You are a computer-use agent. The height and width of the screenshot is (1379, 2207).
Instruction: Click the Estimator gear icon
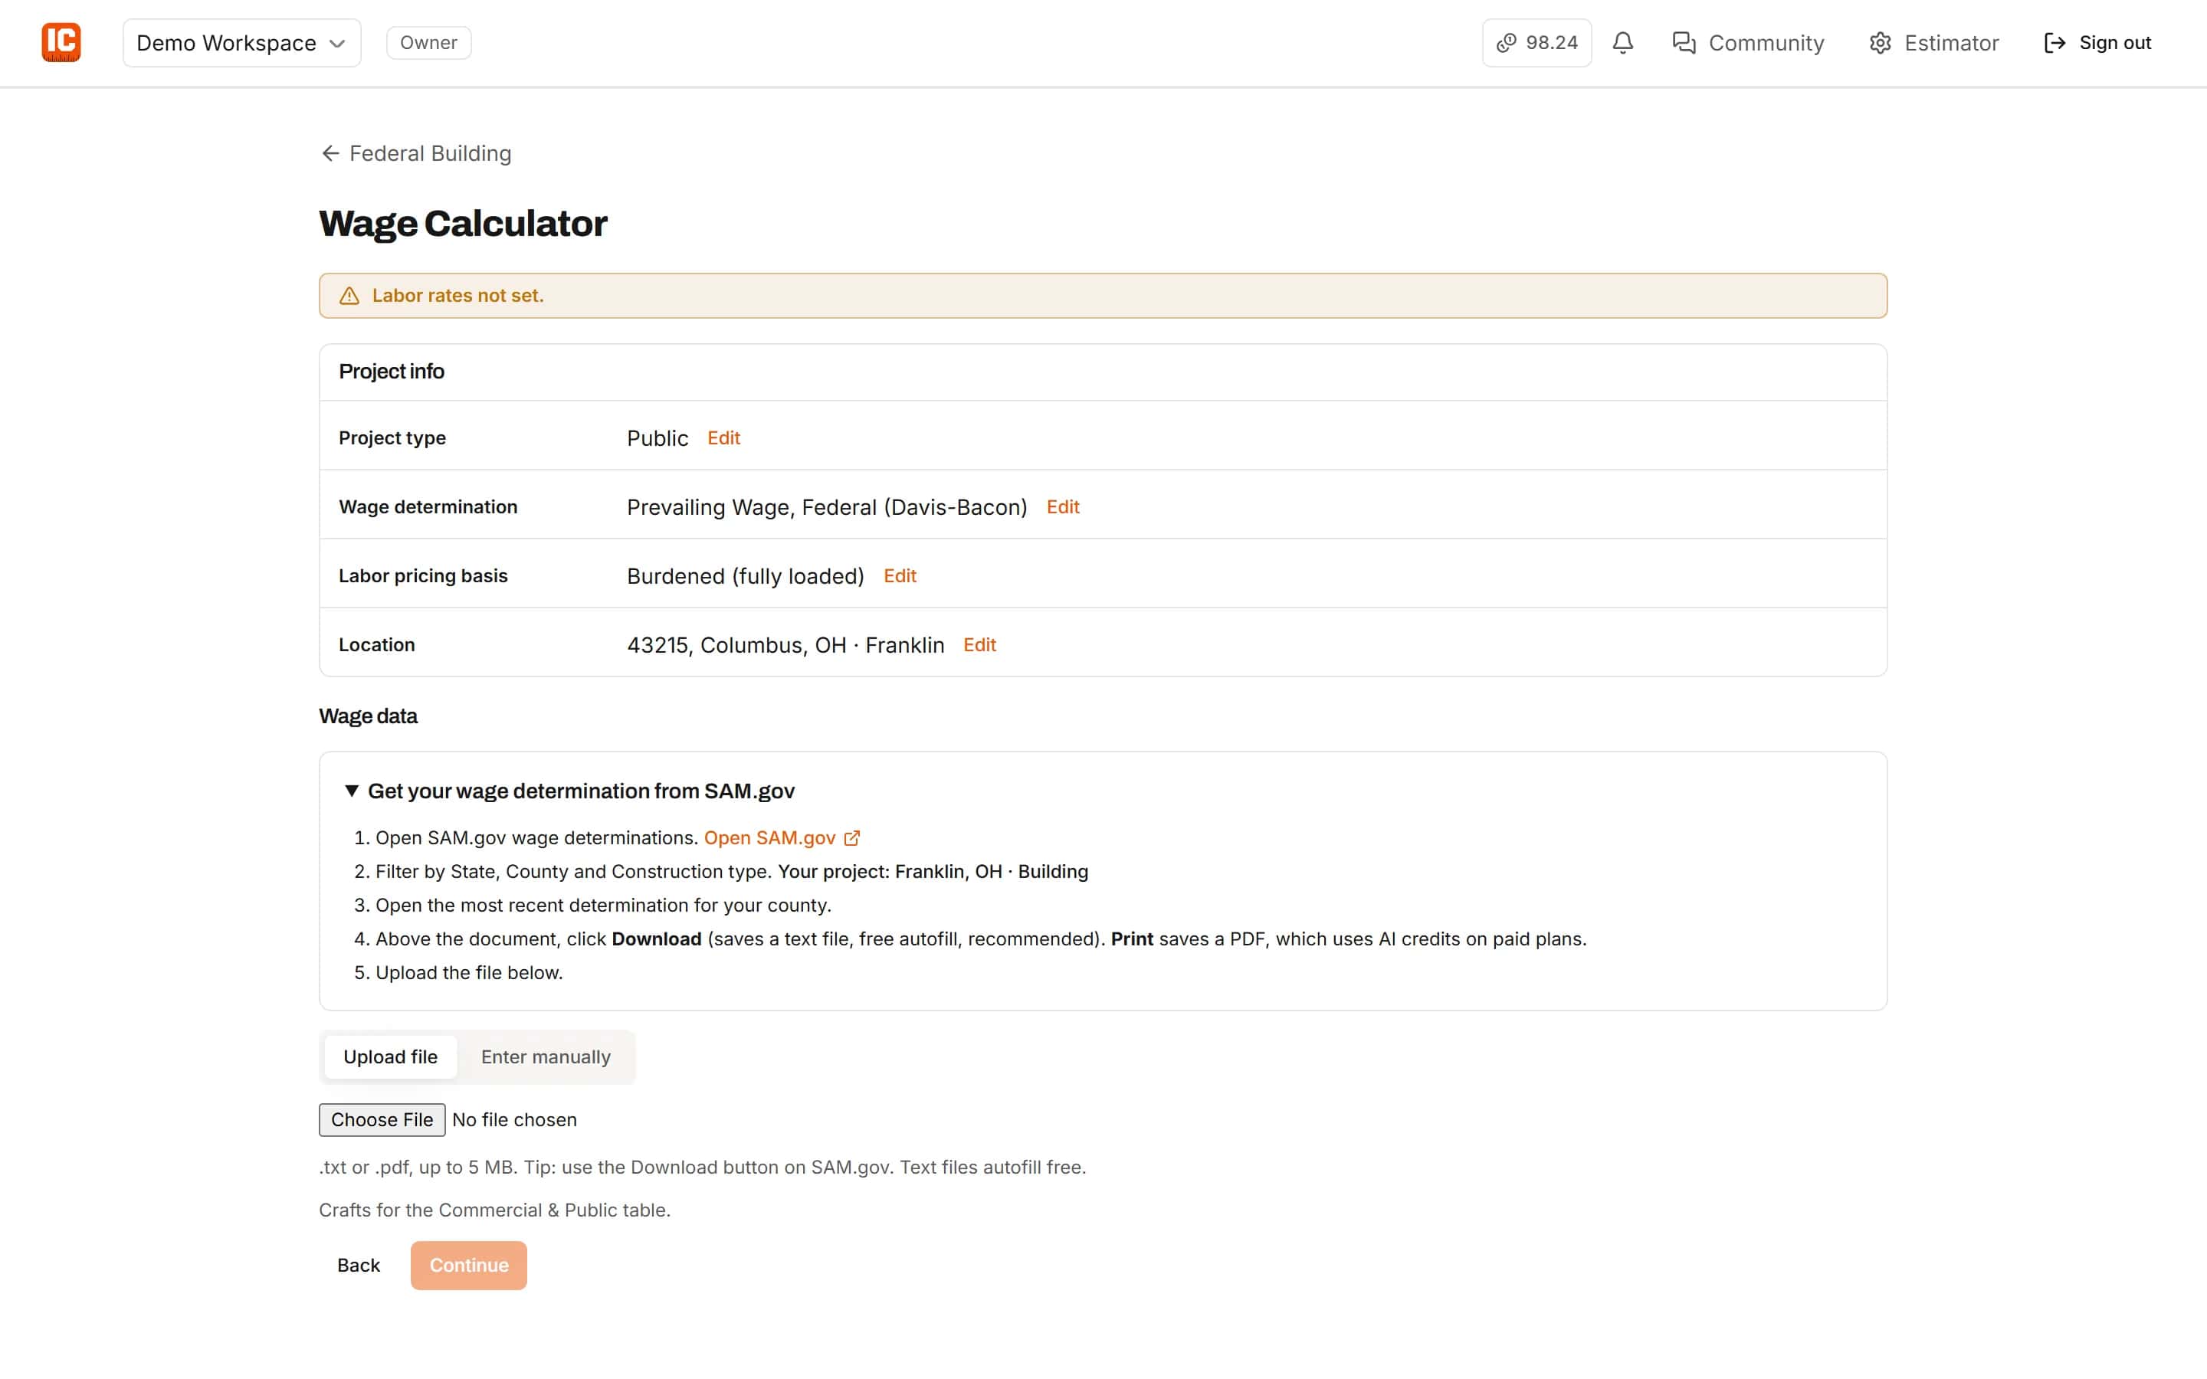click(1880, 43)
